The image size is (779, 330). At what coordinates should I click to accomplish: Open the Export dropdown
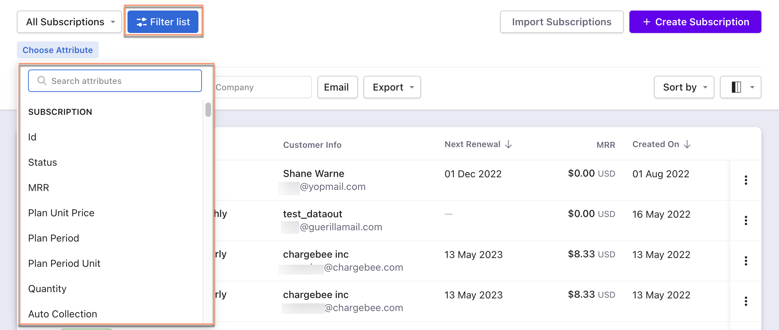(392, 87)
